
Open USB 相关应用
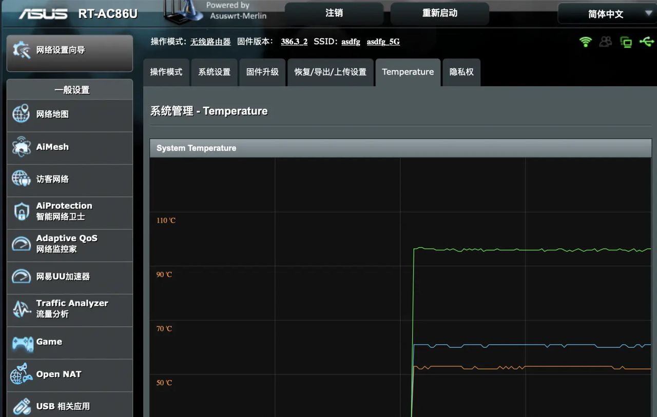tap(62, 406)
